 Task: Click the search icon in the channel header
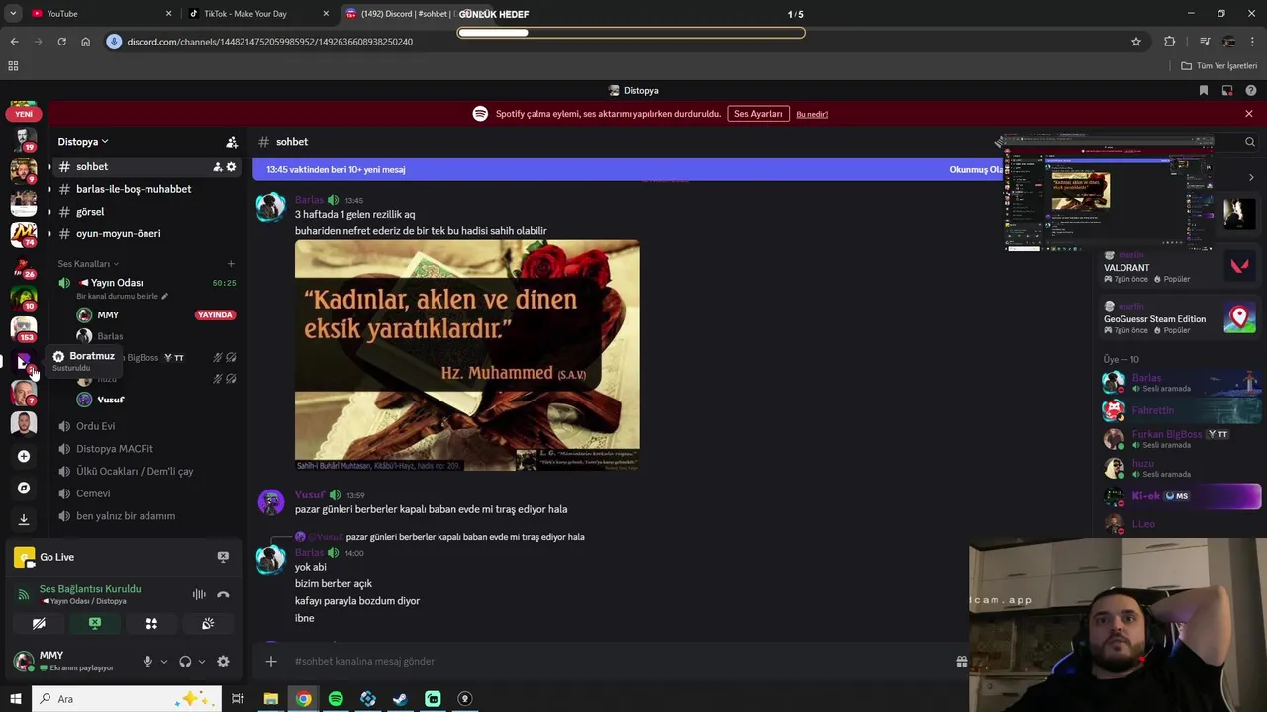click(x=1250, y=142)
